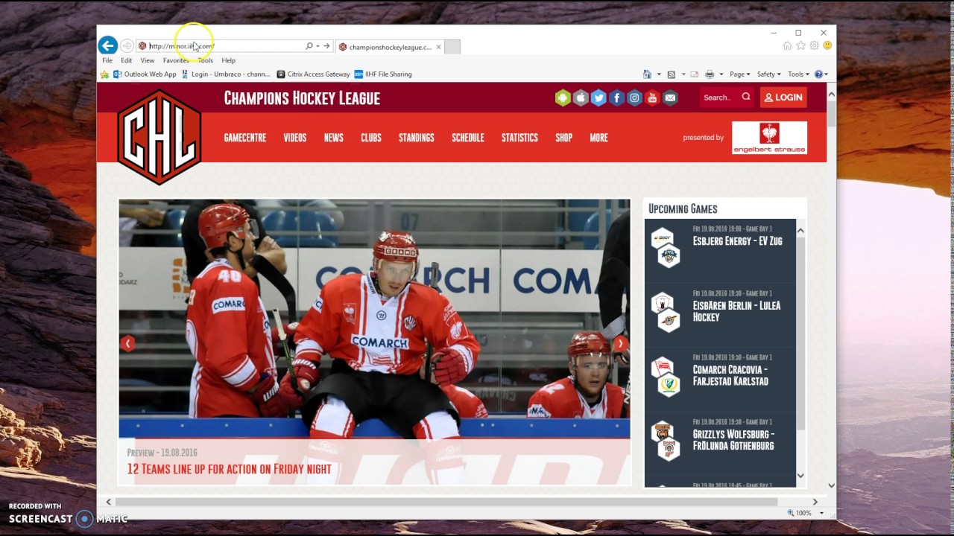Open the Citrix Access Gateway favorite
Image resolution: width=954 pixels, height=536 pixels.
click(x=313, y=74)
